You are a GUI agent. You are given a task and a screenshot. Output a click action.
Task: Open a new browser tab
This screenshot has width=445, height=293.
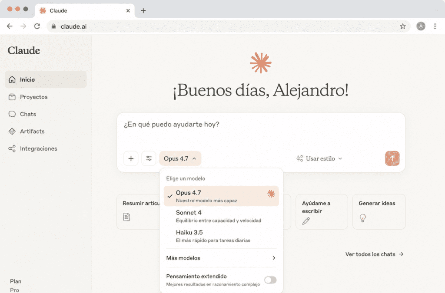click(x=143, y=11)
